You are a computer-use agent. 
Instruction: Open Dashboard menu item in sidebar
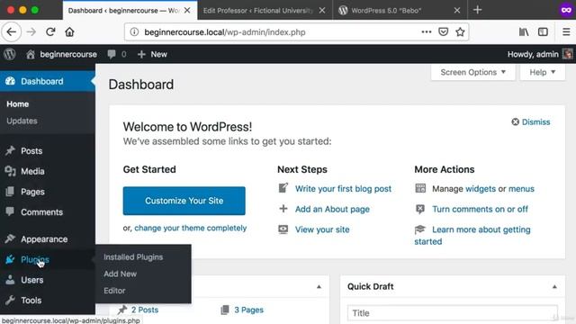click(x=48, y=81)
